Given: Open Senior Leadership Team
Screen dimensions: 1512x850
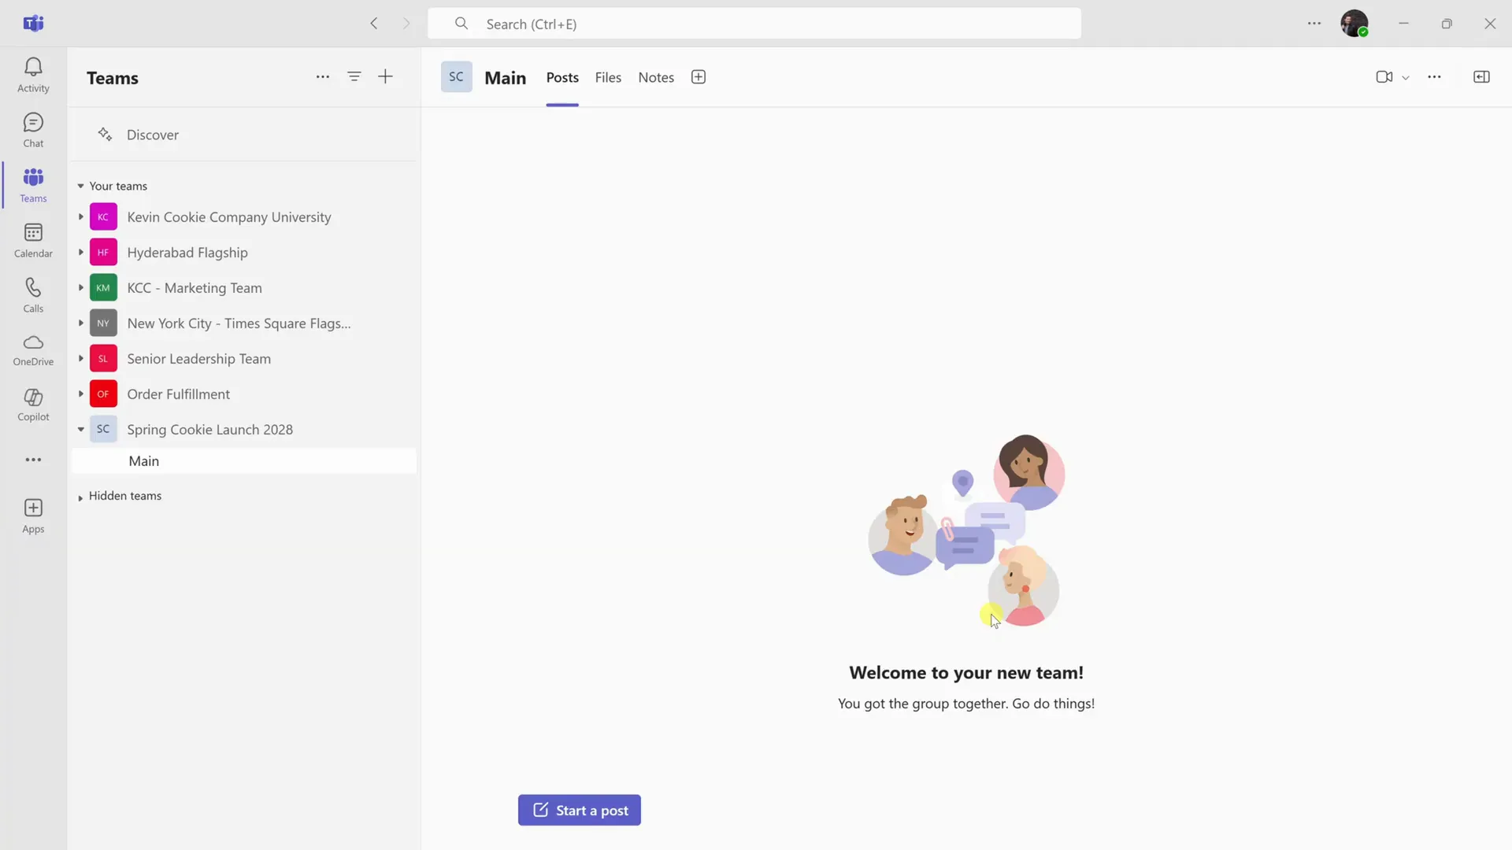Looking at the screenshot, I should (x=199, y=359).
